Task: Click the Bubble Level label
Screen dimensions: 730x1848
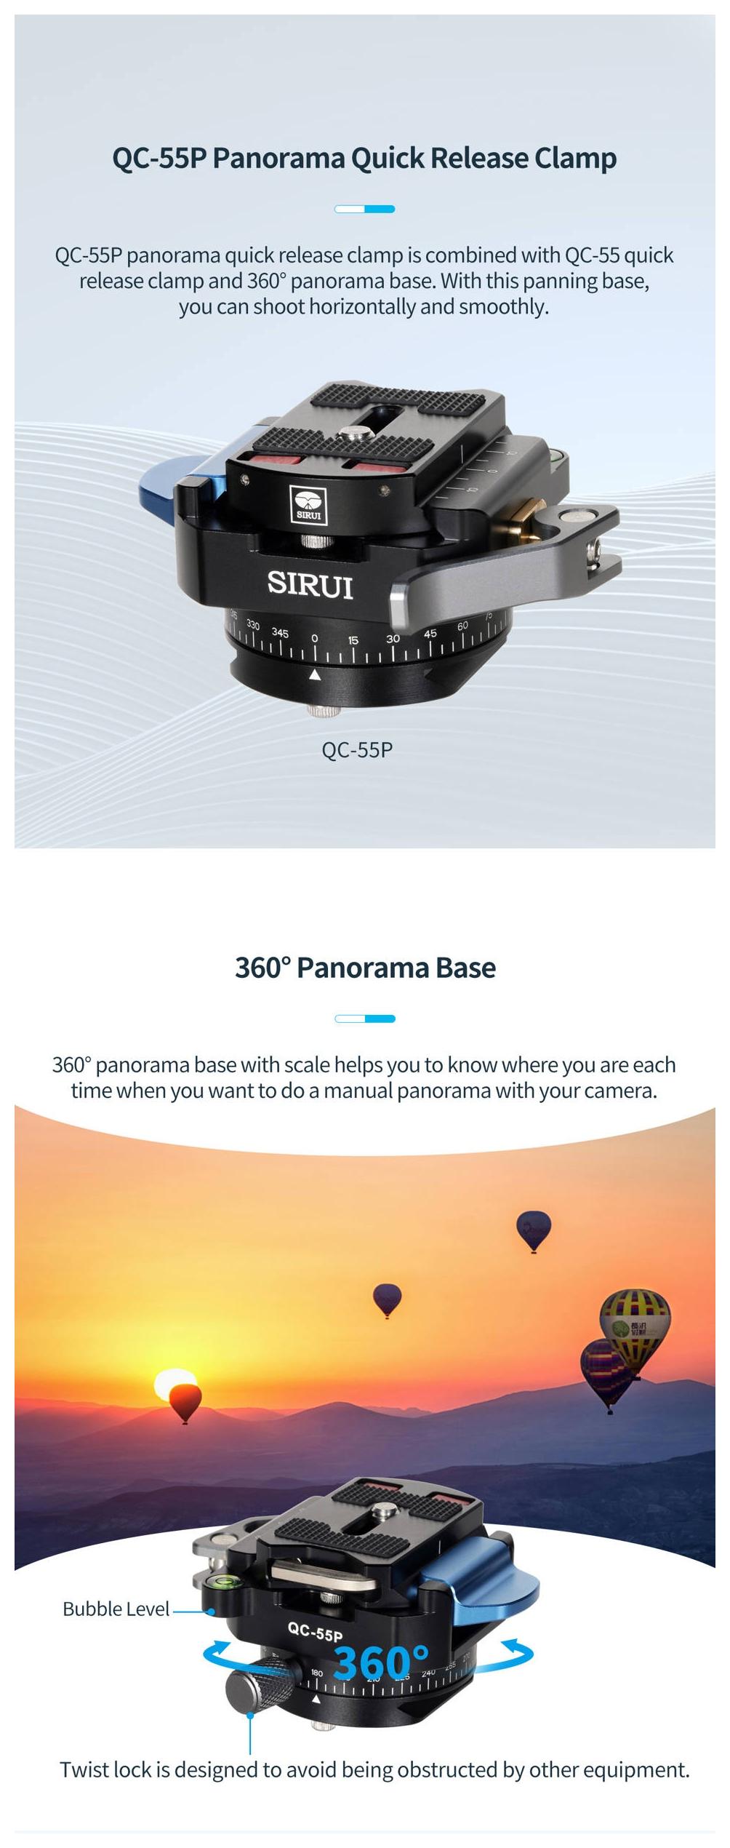Action: [116, 1608]
